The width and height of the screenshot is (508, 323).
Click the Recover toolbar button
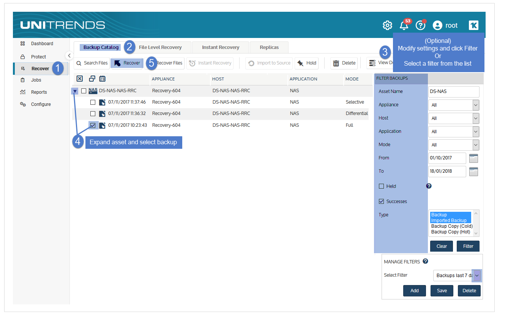127,63
